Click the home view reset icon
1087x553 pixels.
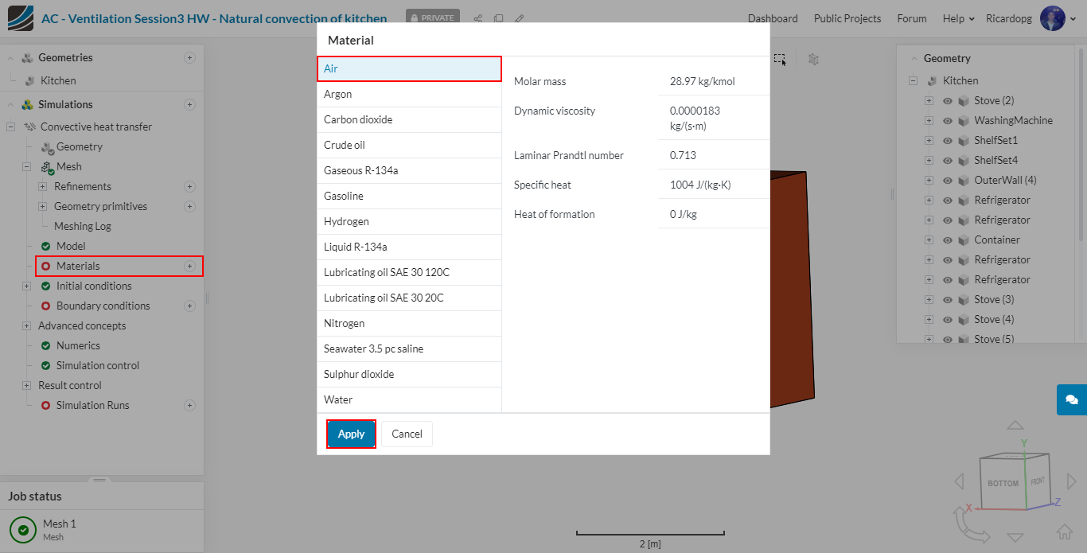(1065, 531)
